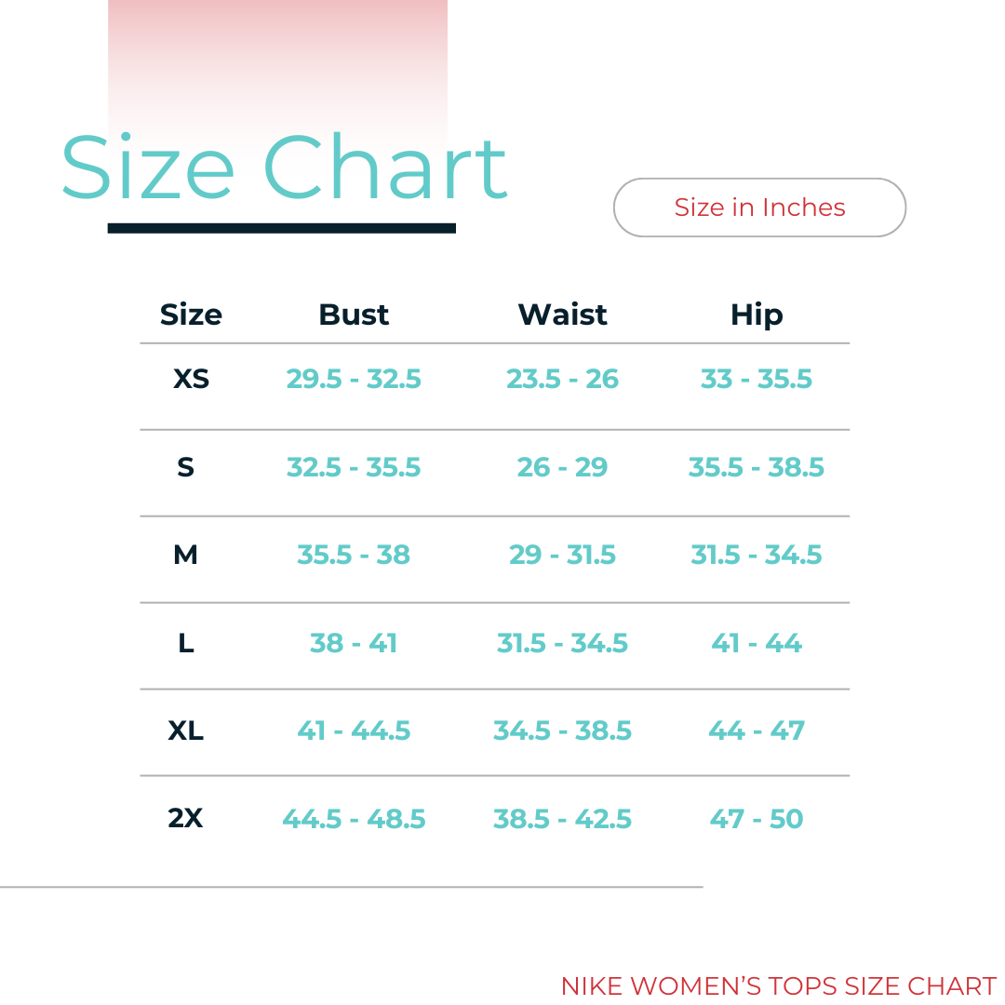This screenshot has width=1005, height=1005.
Task: Click the Nike Women's Tops Size Chart caption
Action: [x=778, y=986]
